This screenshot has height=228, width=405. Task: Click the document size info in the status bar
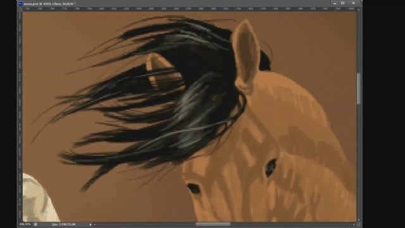pyautogui.click(x=63, y=225)
